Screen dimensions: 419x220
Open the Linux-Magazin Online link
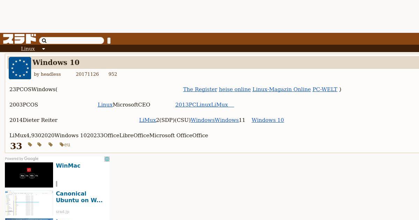(281, 89)
